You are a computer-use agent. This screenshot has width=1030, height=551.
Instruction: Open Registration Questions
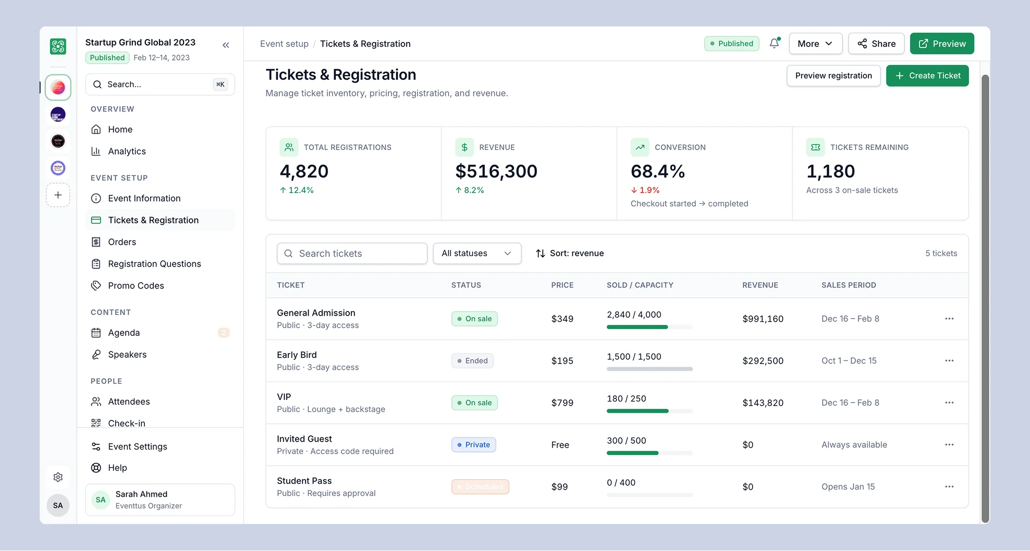click(x=160, y=264)
